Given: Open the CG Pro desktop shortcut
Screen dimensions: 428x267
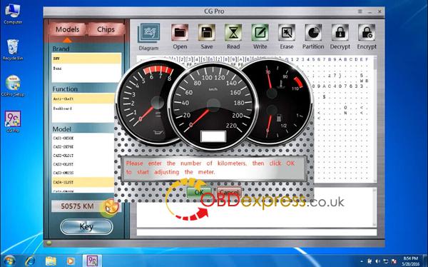Looking at the screenshot, I should tap(13, 121).
